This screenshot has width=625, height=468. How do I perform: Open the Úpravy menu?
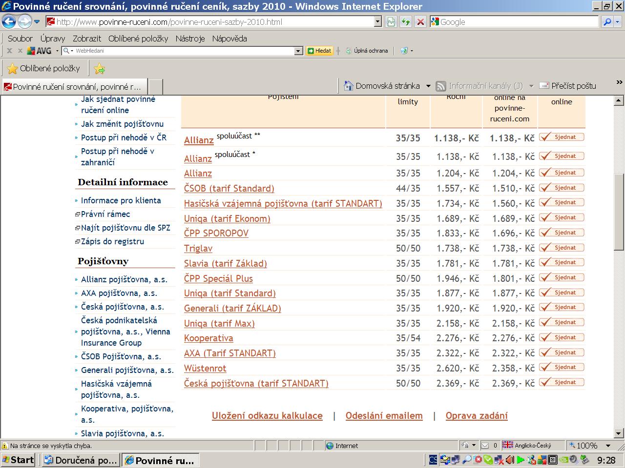(x=53, y=39)
